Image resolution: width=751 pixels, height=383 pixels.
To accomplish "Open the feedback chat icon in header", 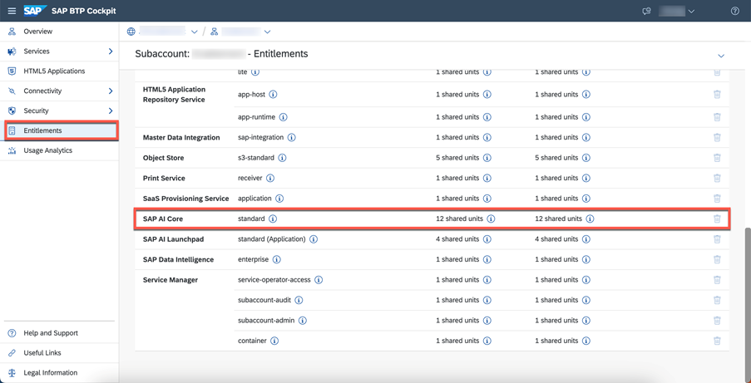I will click(x=646, y=11).
